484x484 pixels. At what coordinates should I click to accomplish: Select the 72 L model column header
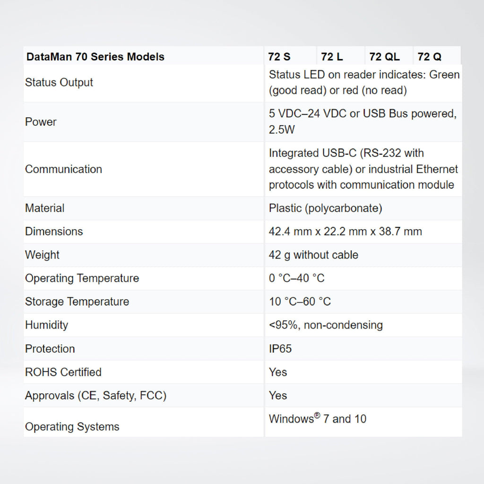point(332,57)
